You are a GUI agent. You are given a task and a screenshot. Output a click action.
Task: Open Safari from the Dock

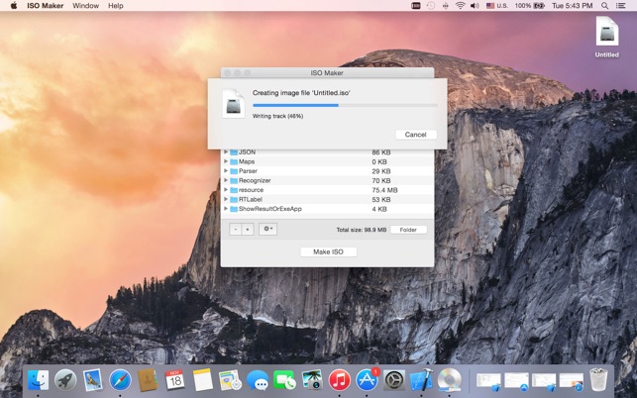(120, 381)
